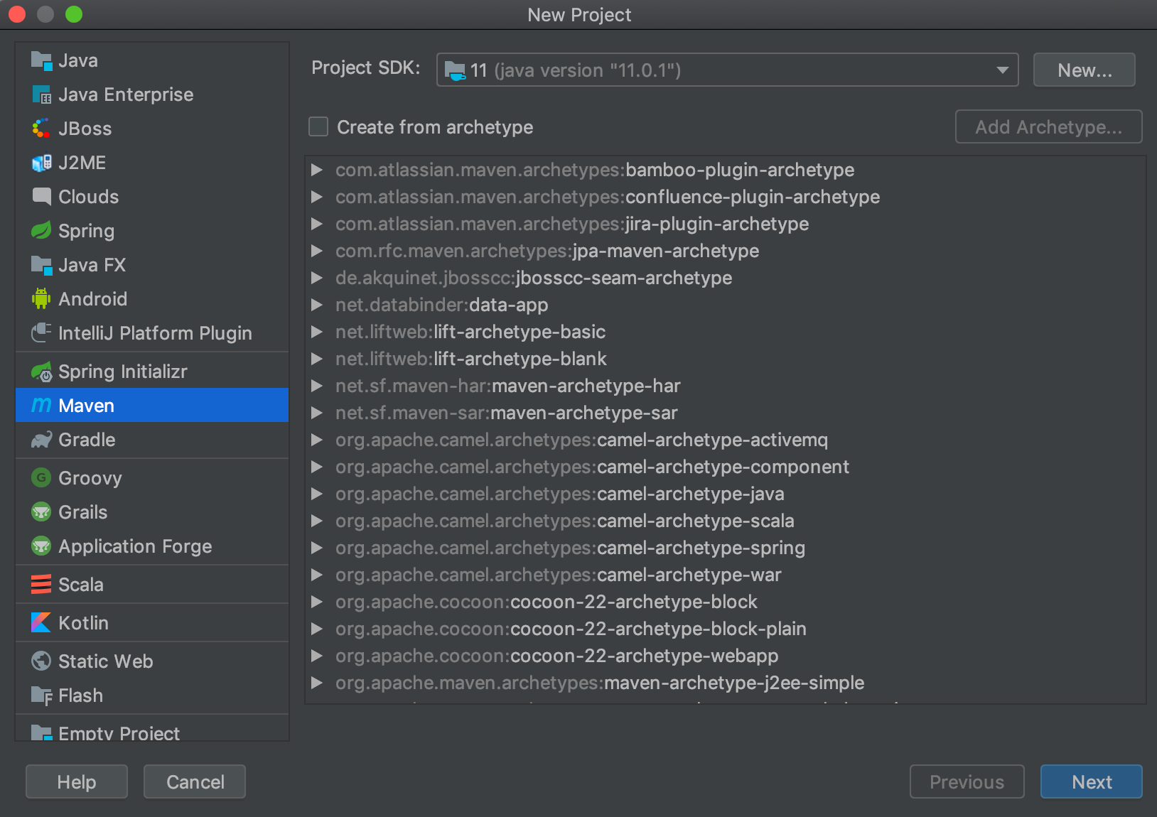Viewport: 1157px width, 817px height.
Task: Select the JBoss project type icon
Action: coord(41,128)
